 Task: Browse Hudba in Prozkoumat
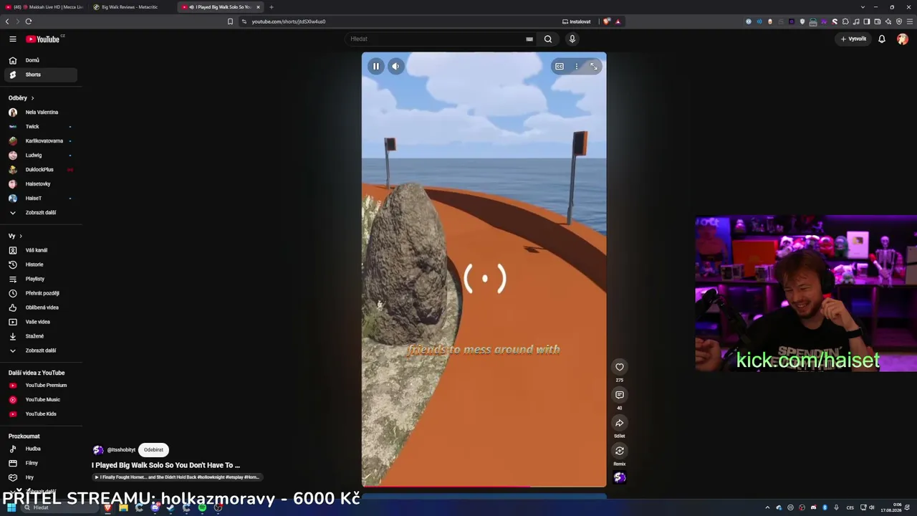41,449
